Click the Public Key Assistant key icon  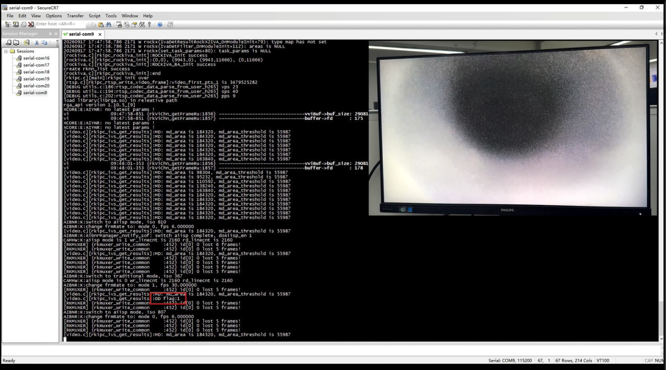pos(149,24)
